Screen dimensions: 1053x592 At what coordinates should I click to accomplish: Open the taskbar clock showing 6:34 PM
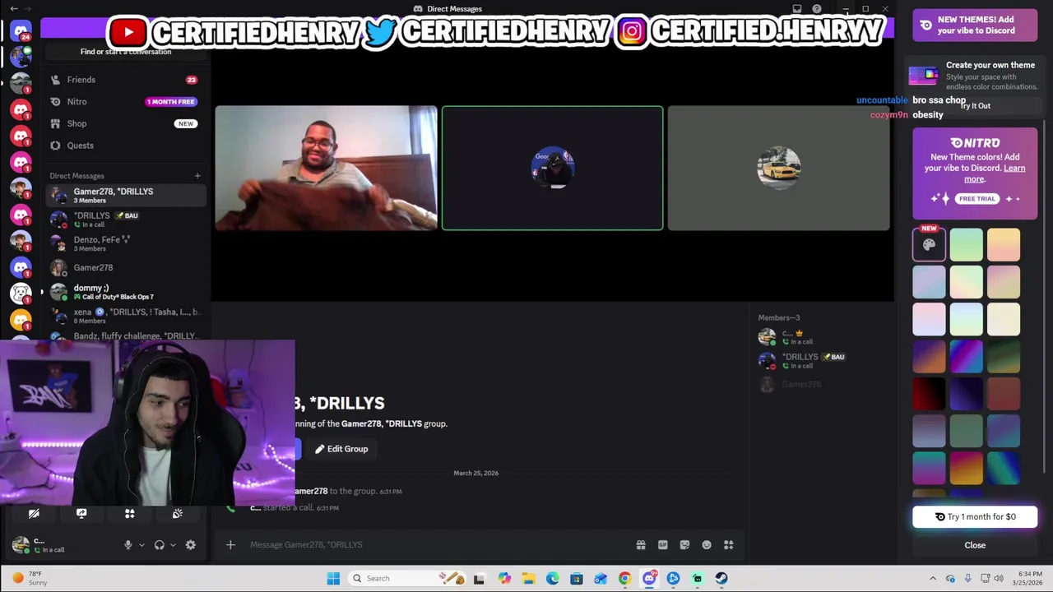(x=1027, y=578)
